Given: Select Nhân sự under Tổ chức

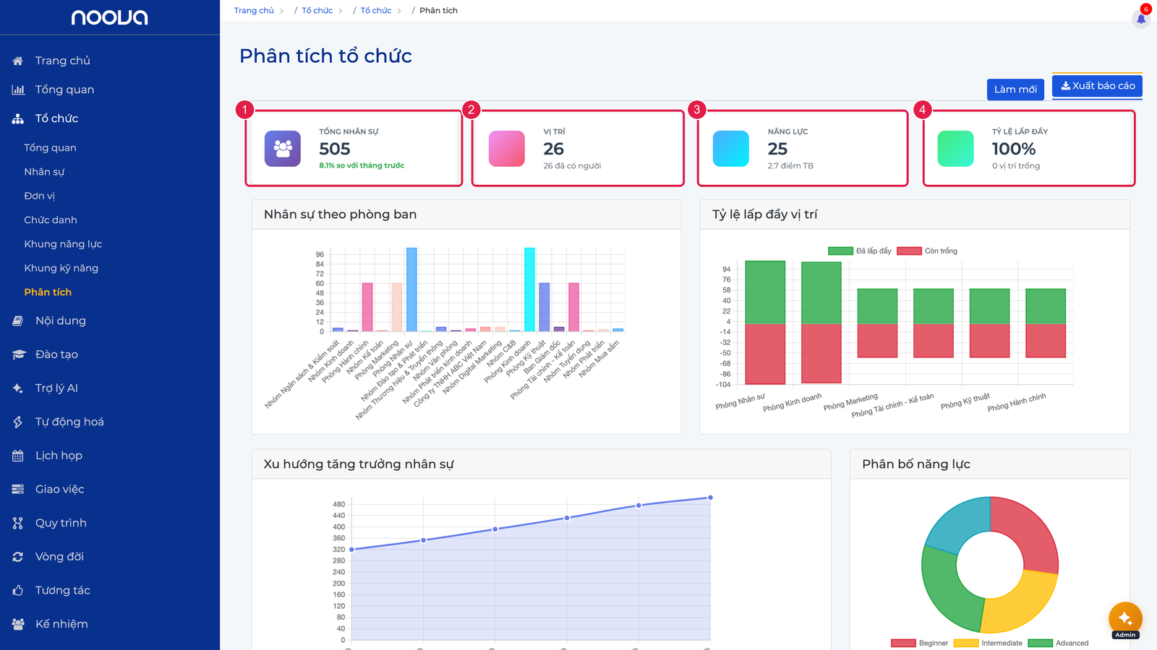Looking at the screenshot, I should point(44,172).
